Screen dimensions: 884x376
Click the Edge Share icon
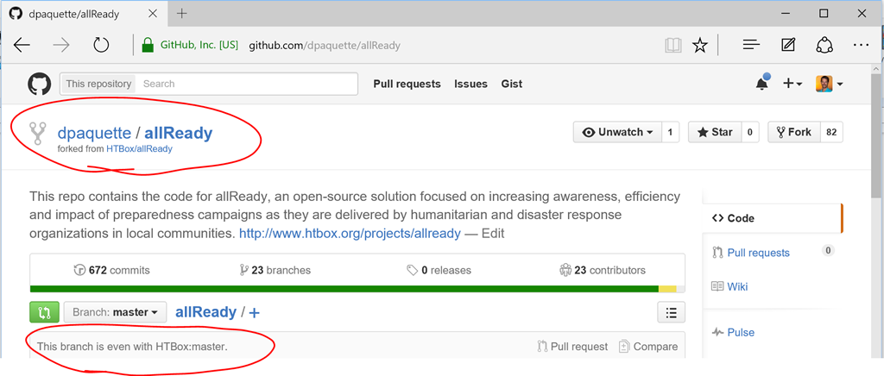(824, 45)
